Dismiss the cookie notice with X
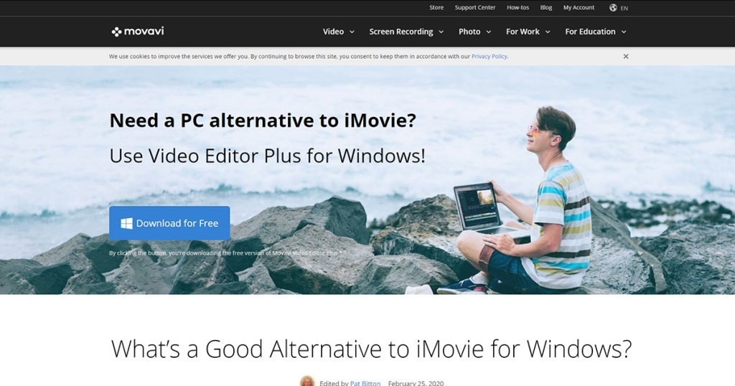 click(x=626, y=56)
